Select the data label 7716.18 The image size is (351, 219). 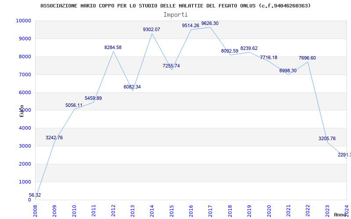click(x=269, y=57)
